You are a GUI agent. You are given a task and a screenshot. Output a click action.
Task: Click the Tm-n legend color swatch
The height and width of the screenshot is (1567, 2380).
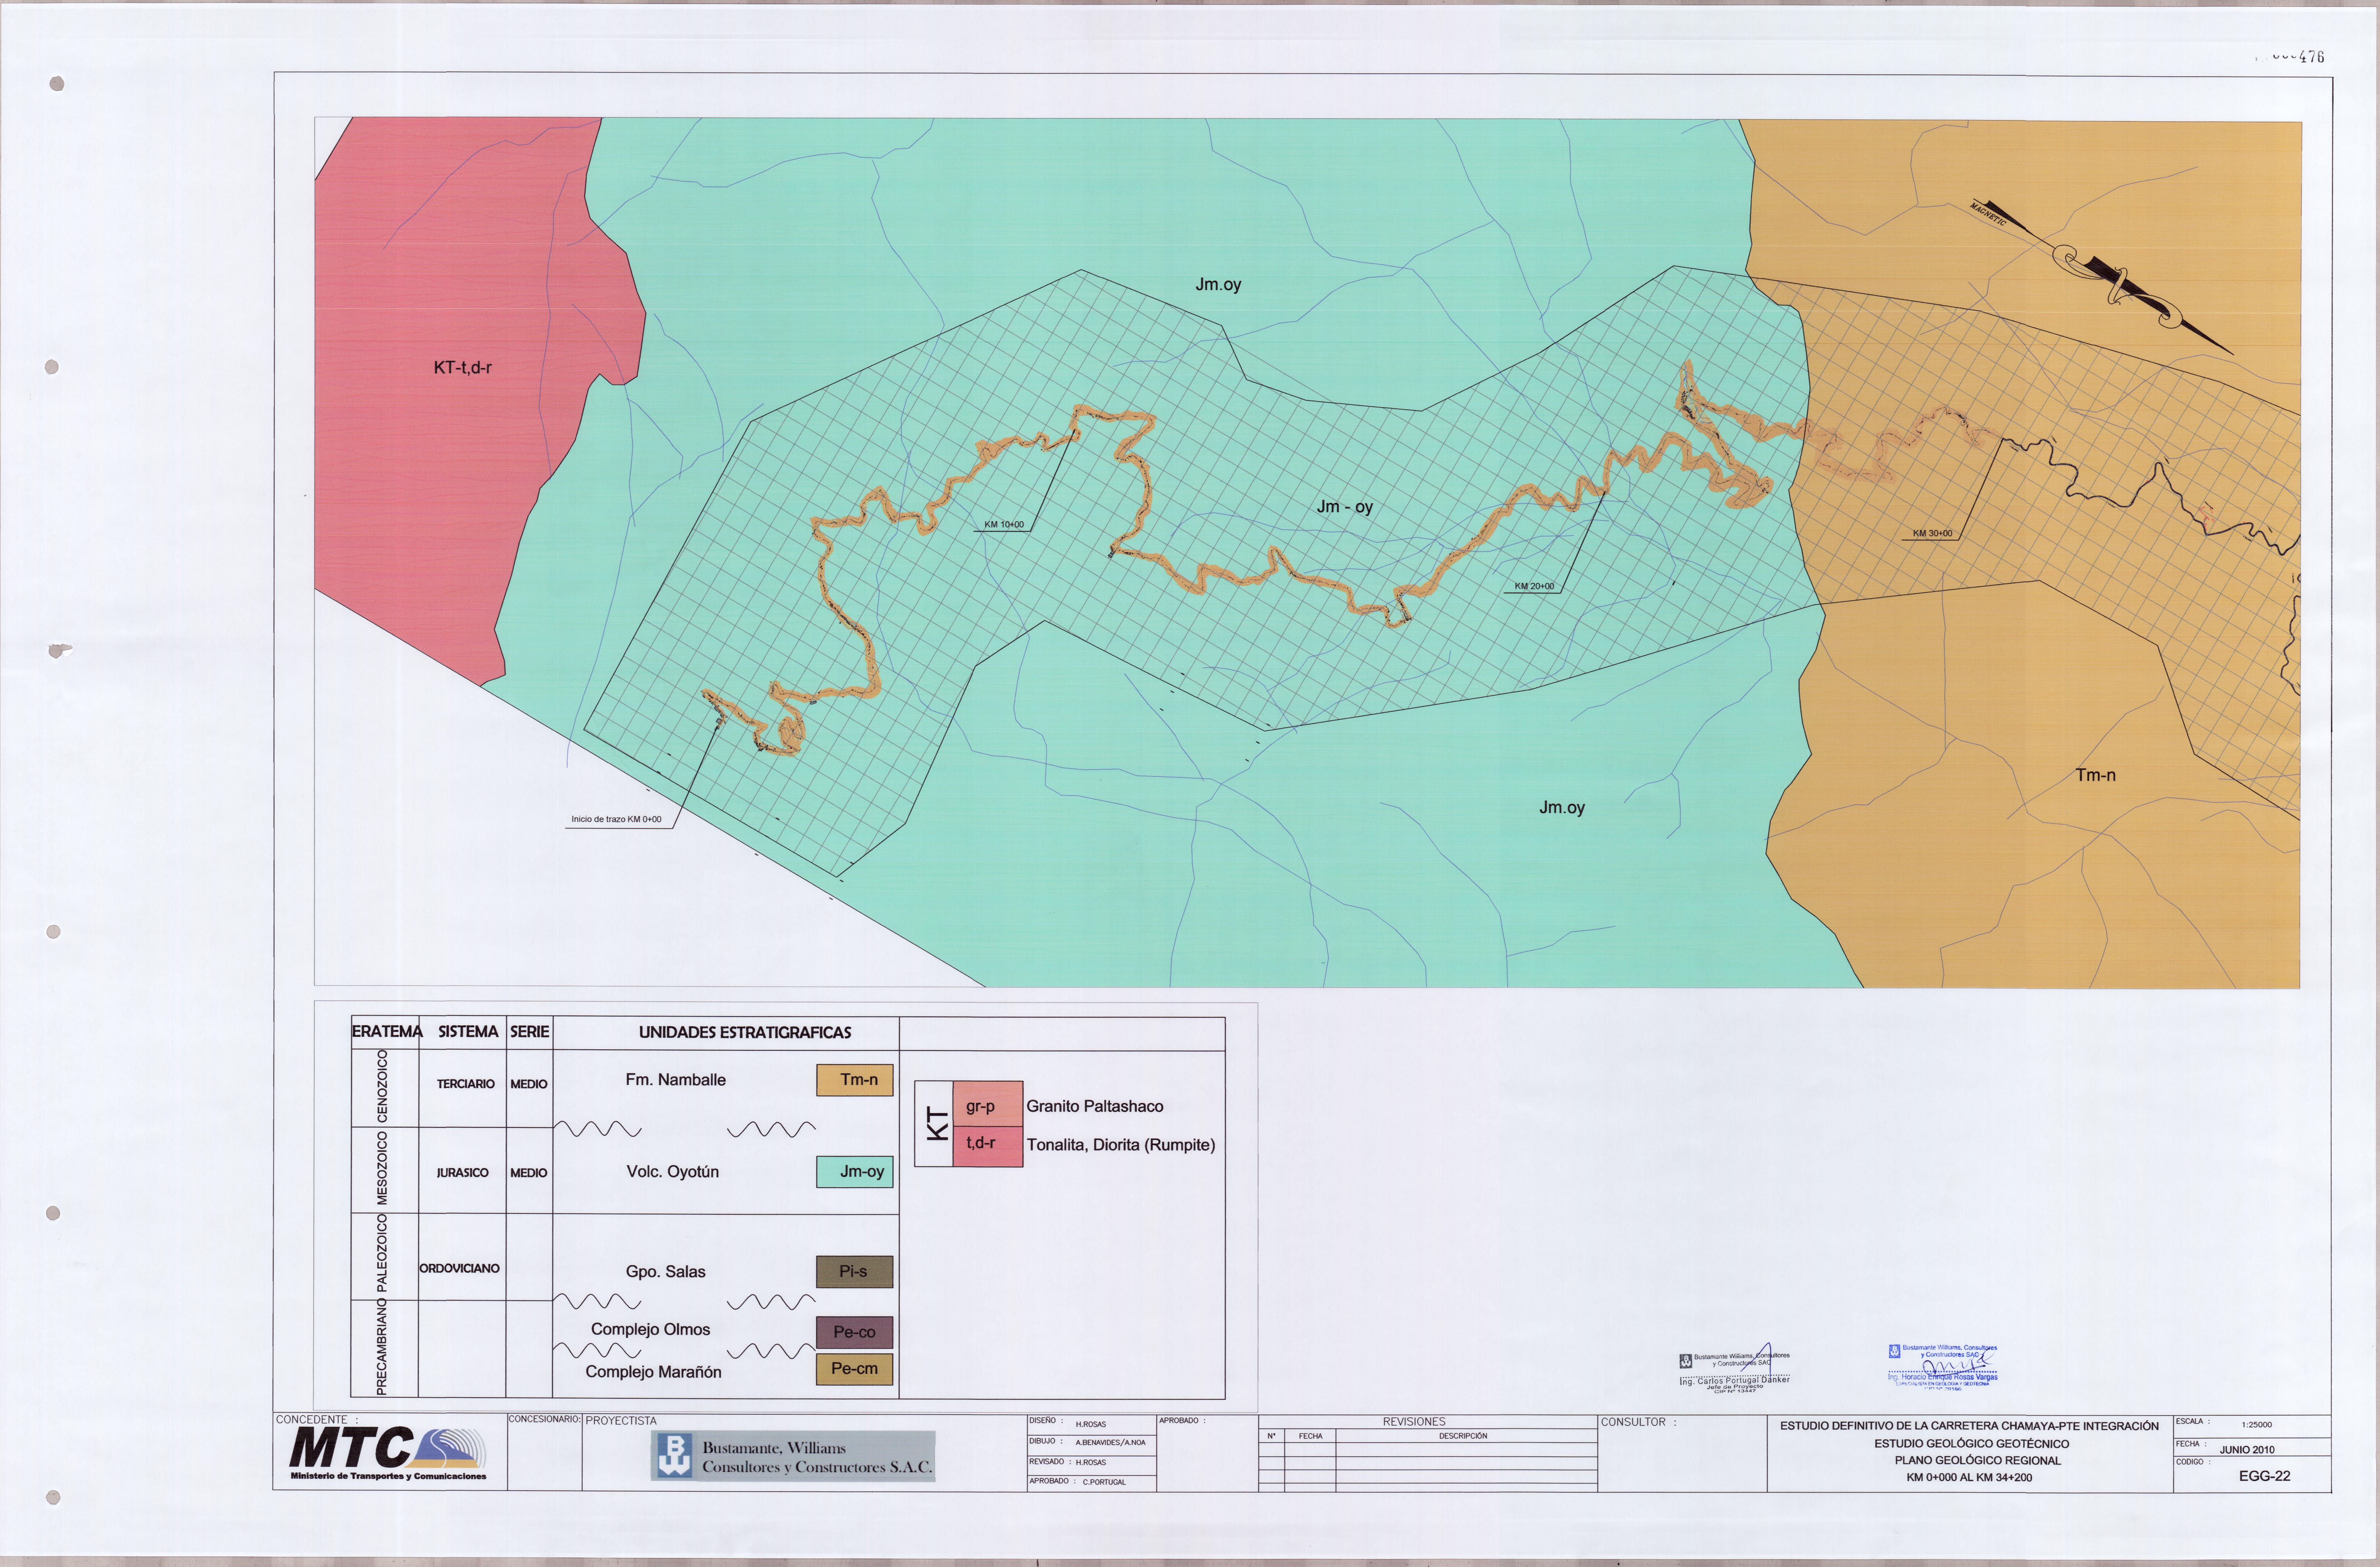pyautogui.click(x=855, y=1080)
